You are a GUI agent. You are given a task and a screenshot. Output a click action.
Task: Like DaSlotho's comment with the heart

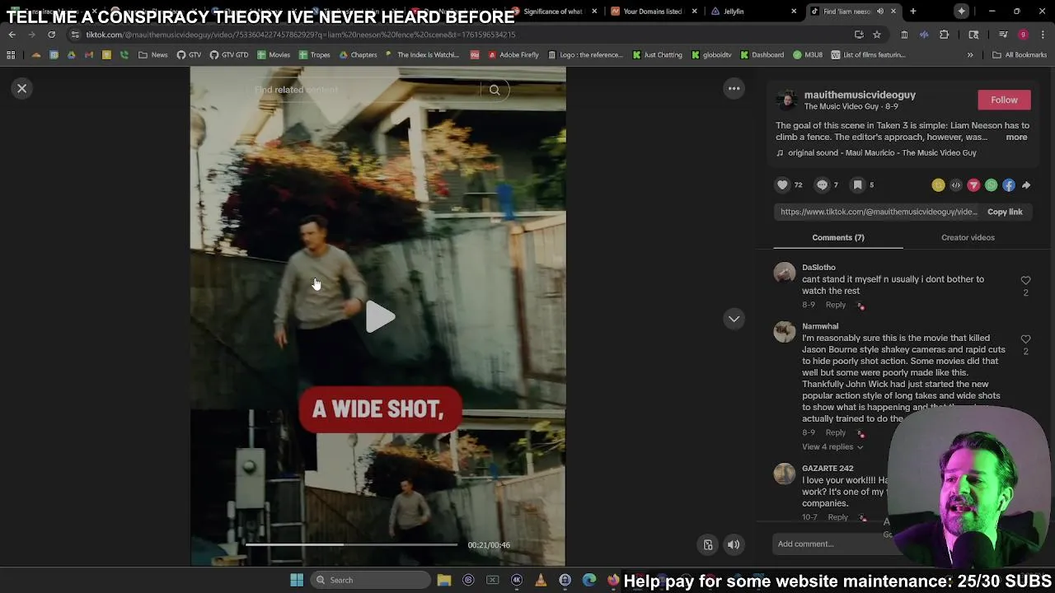[1025, 281]
